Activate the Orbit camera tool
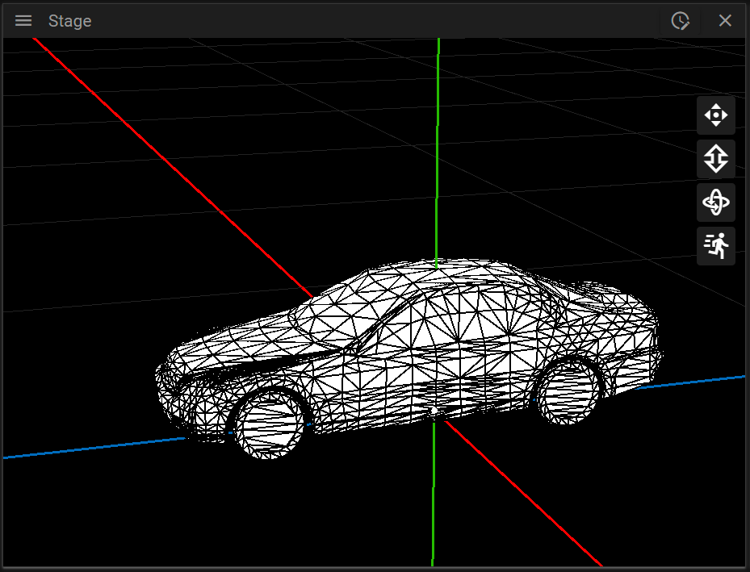Screen dimensions: 750x572 [715, 202]
